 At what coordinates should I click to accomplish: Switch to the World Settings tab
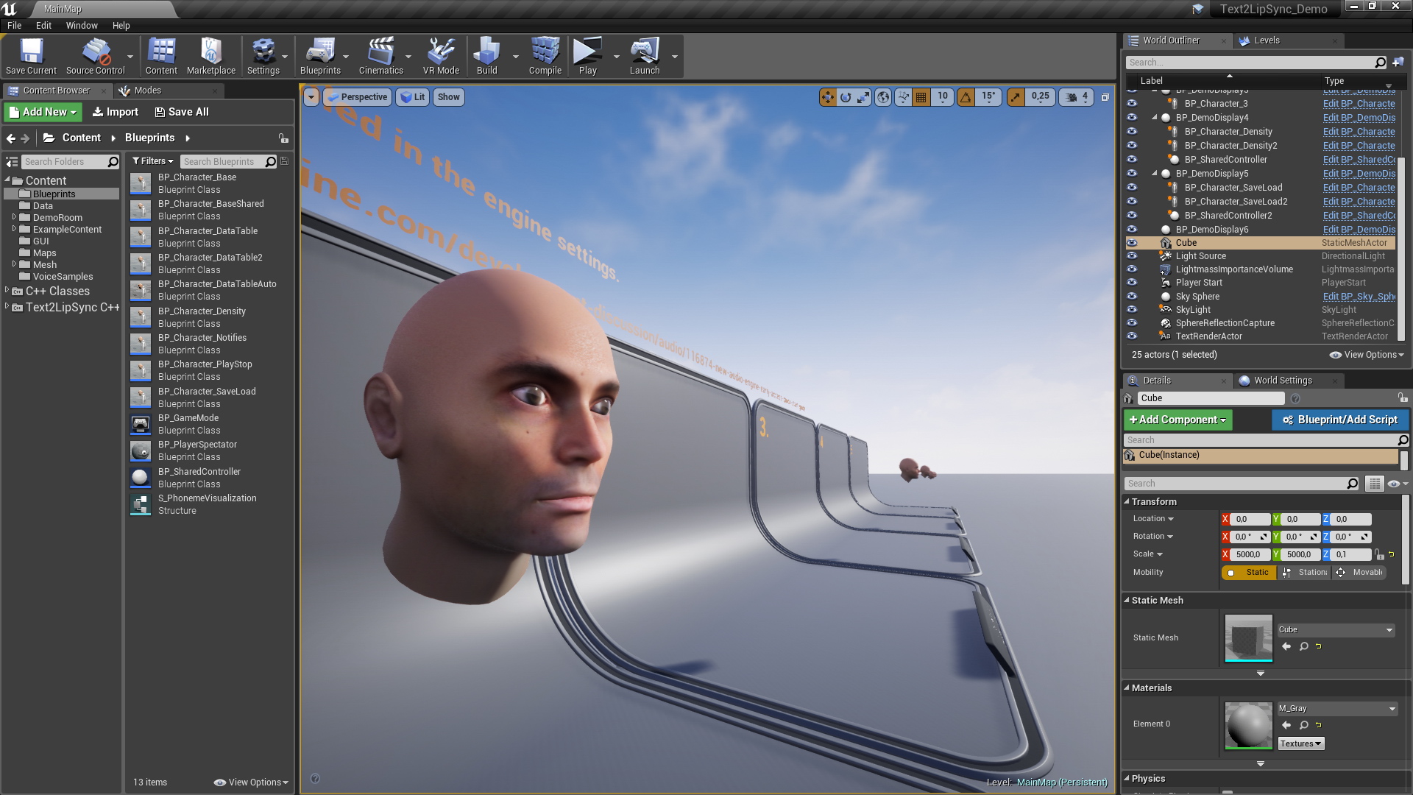(1282, 381)
